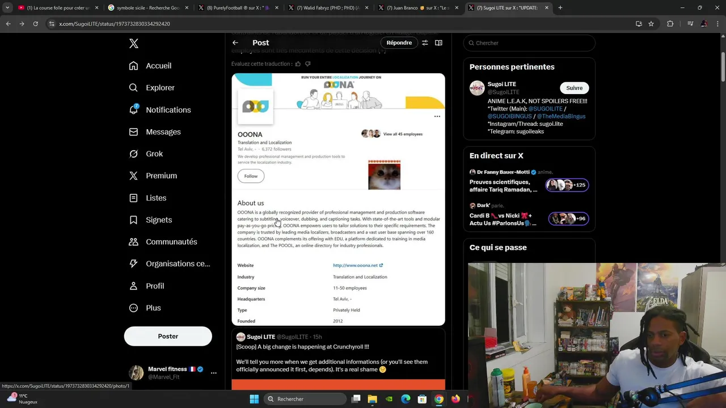Viewport: 726px width, 408px height.
Task: Open @SUGOIBINGUS link in bio
Action: [x=510, y=116]
